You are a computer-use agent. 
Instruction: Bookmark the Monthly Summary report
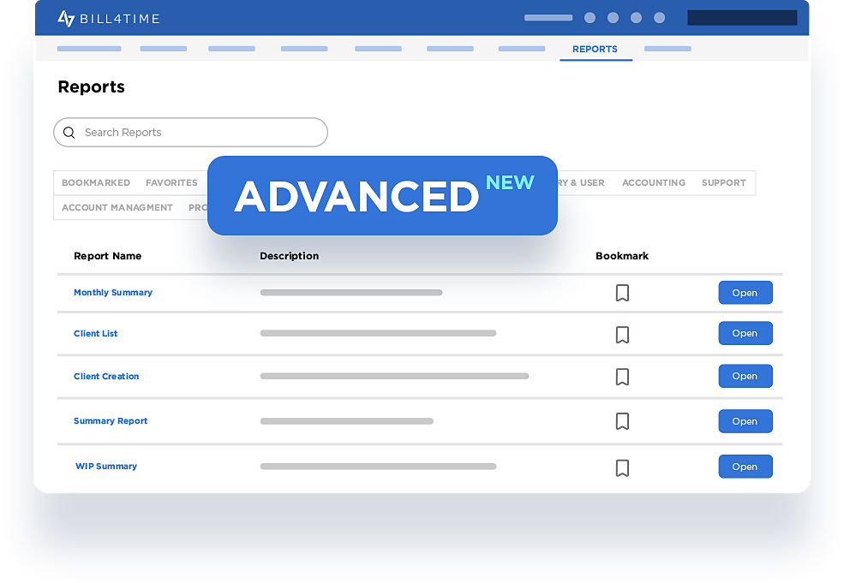click(x=622, y=293)
